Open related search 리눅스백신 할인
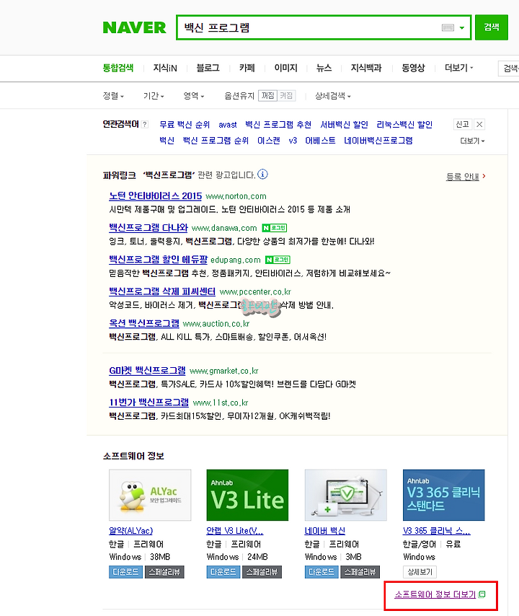 coord(404,125)
